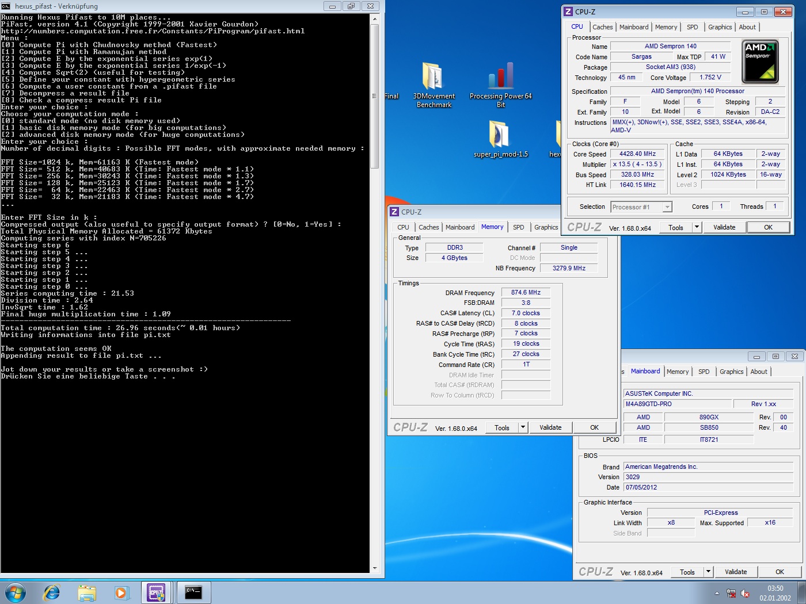Image resolution: width=806 pixels, height=604 pixels.
Task: Switch to Mainboard tab in CPU window
Action: coord(634,27)
